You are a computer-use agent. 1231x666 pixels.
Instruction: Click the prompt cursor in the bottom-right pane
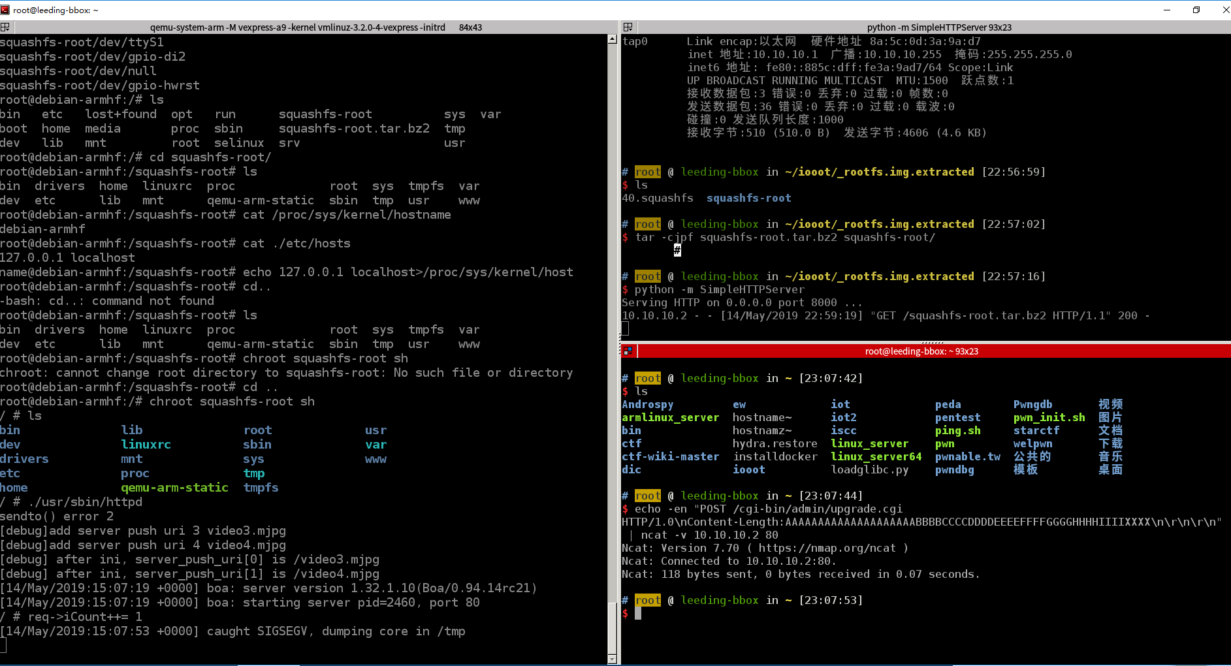(638, 613)
